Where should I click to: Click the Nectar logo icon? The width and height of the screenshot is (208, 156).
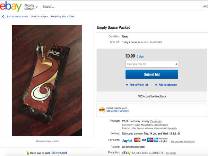tap(102, 110)
